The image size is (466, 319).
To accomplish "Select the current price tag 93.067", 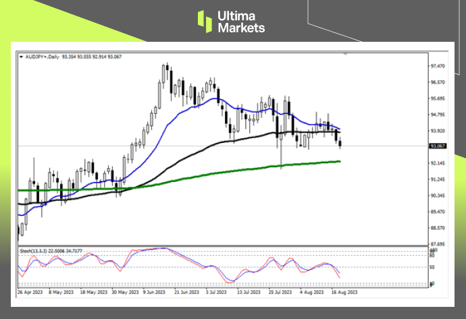I will [x=438, y=146].
